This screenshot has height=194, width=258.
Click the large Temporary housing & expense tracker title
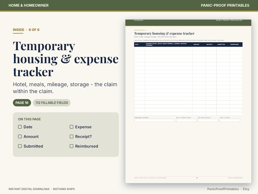coord(66,59)
